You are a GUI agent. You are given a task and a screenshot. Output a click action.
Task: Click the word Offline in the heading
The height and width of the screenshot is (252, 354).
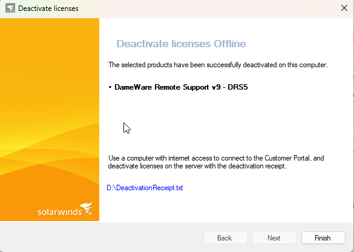click(x=230, y=44)
